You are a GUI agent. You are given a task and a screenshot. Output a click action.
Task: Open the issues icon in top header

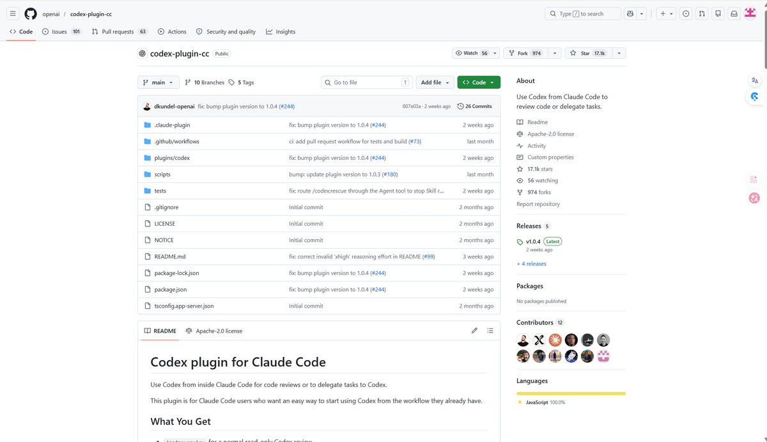coord(686,13)
